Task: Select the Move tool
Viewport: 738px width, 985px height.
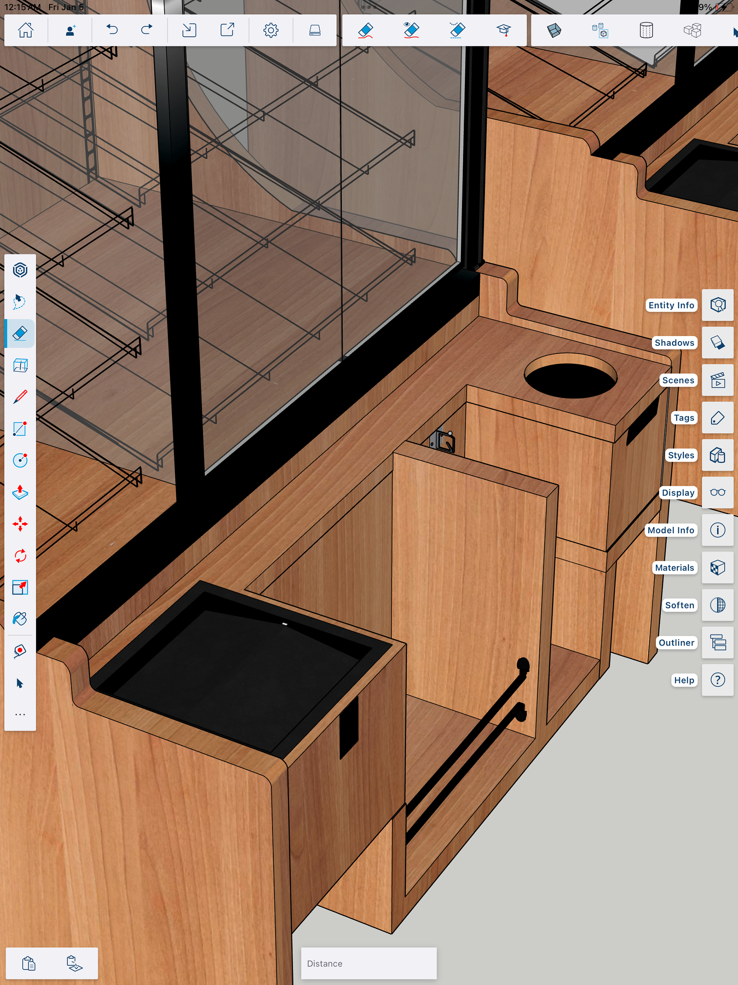Action: (20, 524)
